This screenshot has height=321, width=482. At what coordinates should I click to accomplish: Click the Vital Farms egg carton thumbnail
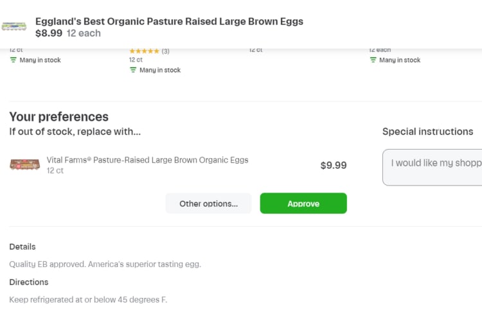pos(25,164)
